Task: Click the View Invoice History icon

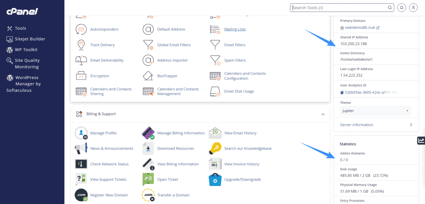Action: coord(215,164)
